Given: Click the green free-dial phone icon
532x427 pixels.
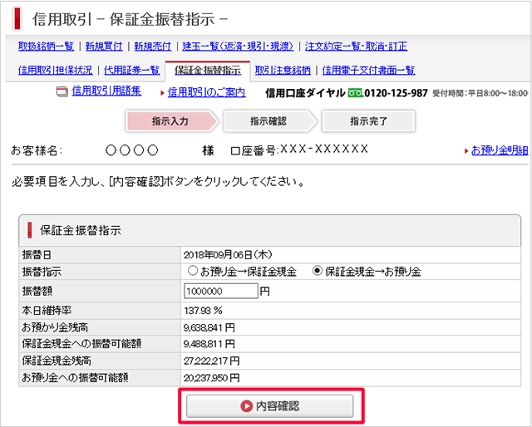Looking at the screenshot, I should click(x=356, y=92).
